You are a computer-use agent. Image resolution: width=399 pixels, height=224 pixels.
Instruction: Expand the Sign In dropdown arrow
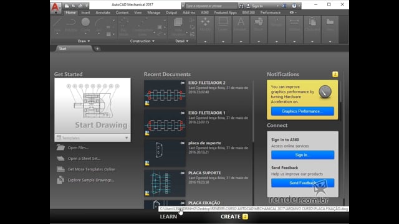pyautogui.click(x=277, y=6)
